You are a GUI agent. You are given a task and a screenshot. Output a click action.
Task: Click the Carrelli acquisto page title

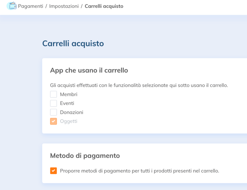[x=73, y=44]
